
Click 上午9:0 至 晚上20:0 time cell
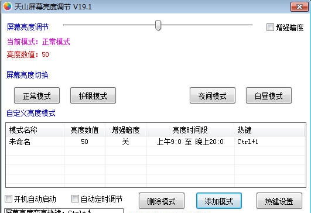coord(190,142)
